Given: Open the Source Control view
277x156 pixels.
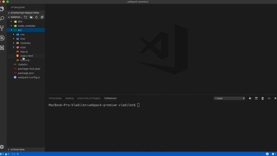Looking at the screenshot, I should [2, 28].
